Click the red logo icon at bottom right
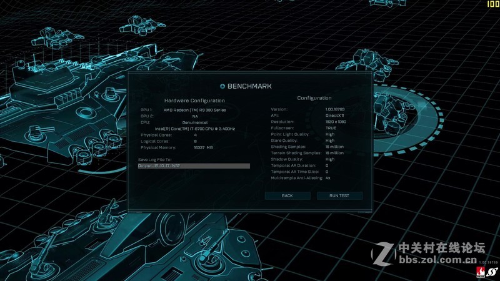The image size is (500, 281). 480,272
